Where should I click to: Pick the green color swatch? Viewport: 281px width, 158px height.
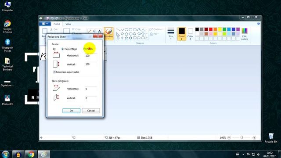tap(224, 29)
